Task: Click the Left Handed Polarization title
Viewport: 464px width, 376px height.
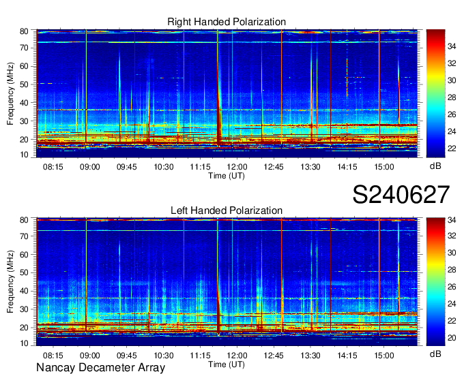Action: (x=227, y=210)
